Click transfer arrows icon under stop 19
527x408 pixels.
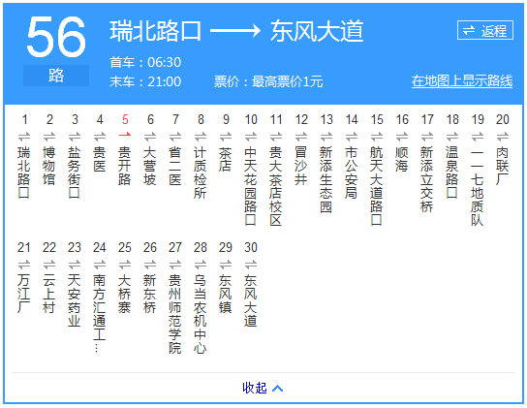[478, 137]
